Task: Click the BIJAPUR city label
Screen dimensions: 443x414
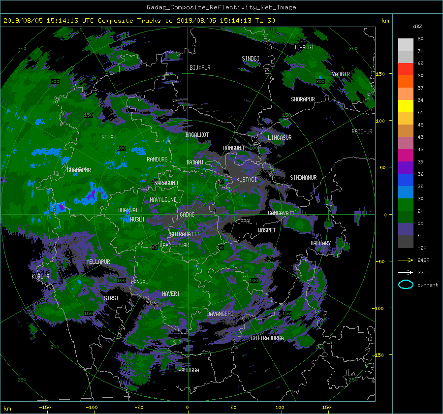Action: [200, 68]
